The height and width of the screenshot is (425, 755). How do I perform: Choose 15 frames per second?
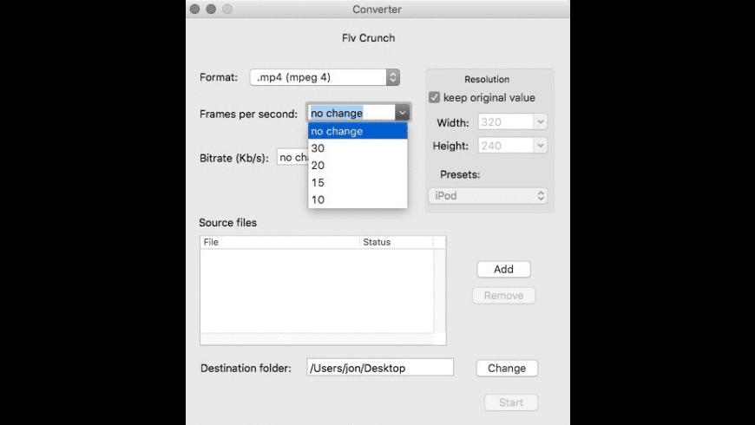pos(358,183)
